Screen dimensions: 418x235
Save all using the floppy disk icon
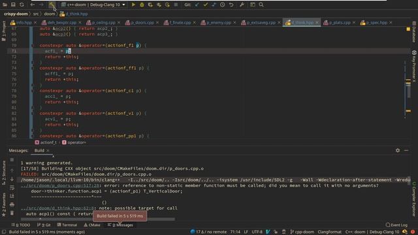pyautogui.click(x=13, y=5)
